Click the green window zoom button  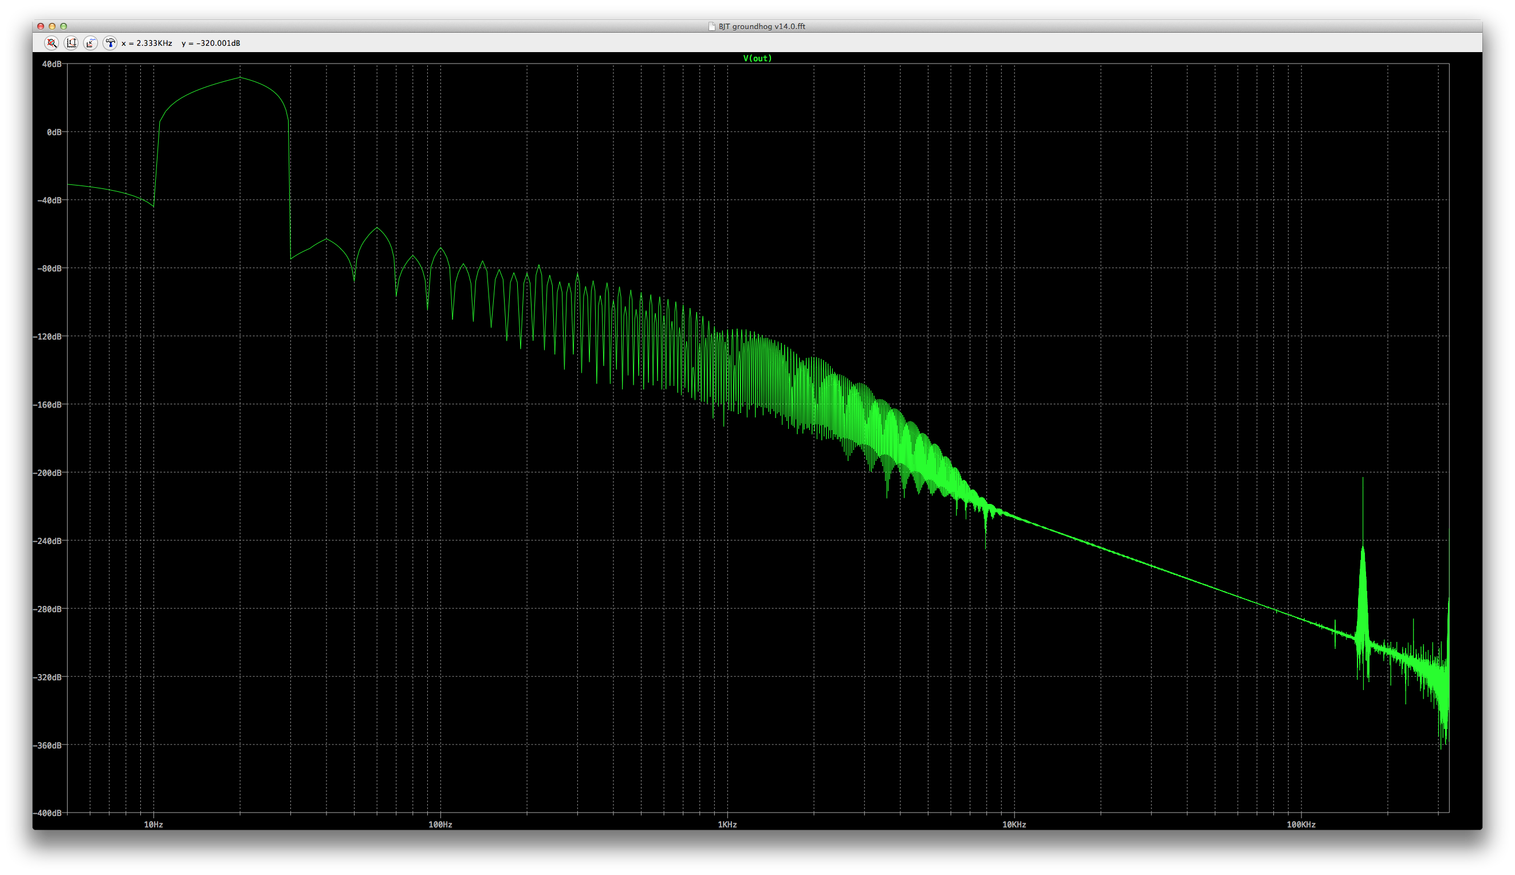coord(64,26)
